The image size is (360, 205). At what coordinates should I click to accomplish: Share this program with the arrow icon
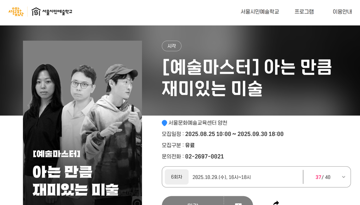(276, 203)
